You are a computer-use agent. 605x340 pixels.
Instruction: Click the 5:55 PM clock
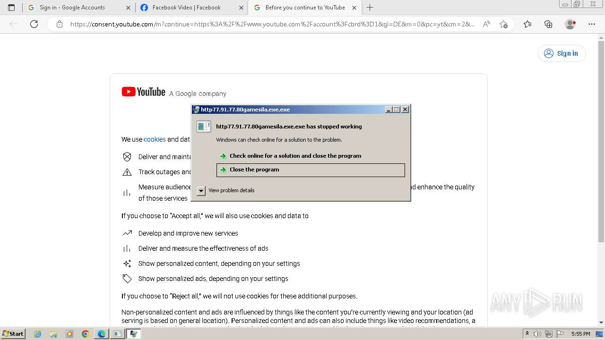tap(580, 334)
